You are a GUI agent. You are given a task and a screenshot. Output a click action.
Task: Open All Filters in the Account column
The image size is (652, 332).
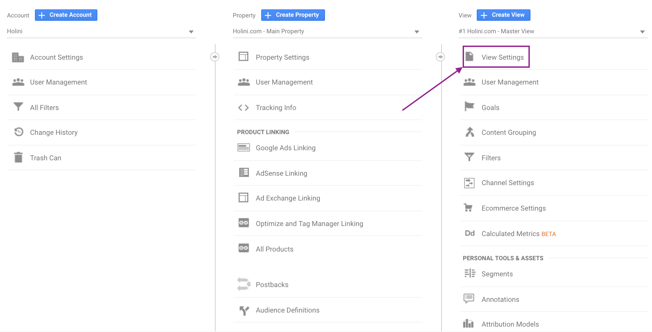coord(44,108)
